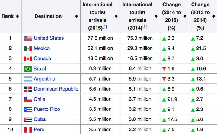Click the Argentina flag icon
Image resolution: width=217 pixels, height=134 pixels.
coord(28,79)
